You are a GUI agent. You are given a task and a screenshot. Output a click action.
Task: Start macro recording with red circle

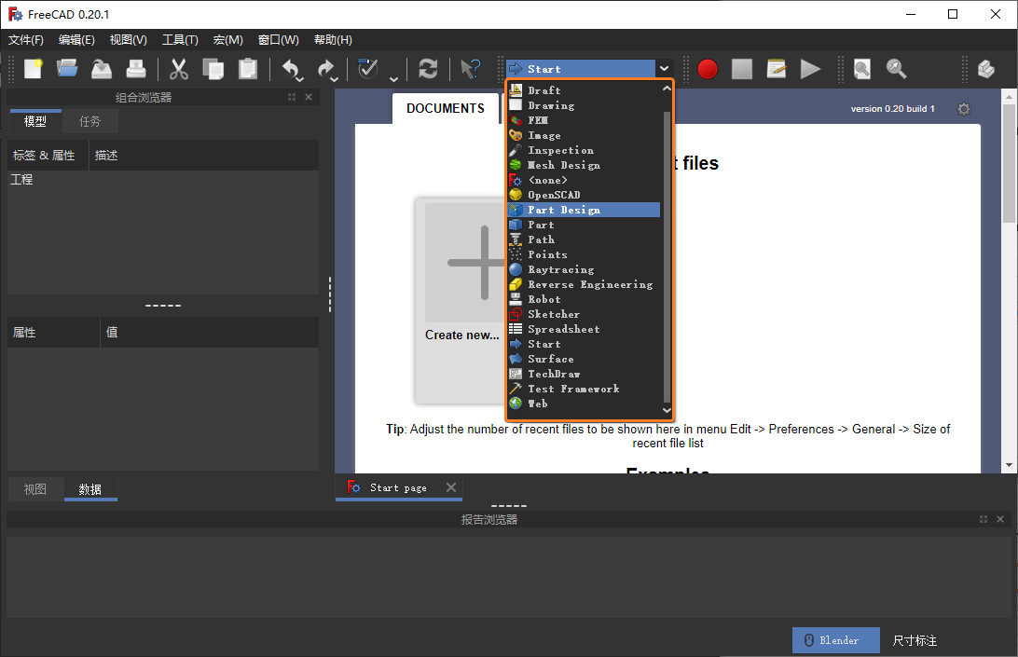[708, 68]
